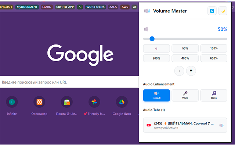Viewport: 235px width, 146px height.
Task: Click the Audio Enhancement heading
Action: coord(159,84)
